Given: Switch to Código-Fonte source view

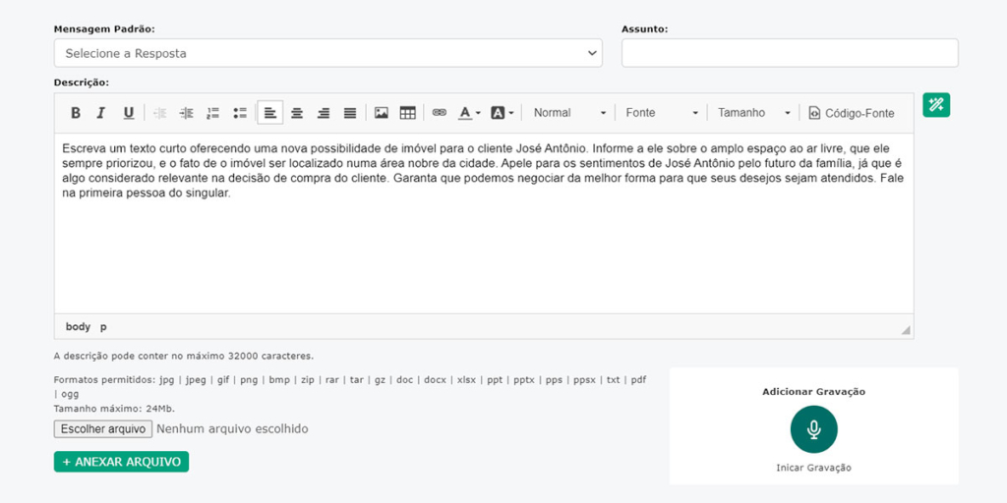Looking at the screenshot, I should [x=851, y=113].
